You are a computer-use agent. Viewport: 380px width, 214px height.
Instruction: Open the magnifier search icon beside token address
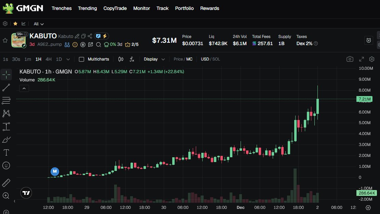[x=98, y=44]
